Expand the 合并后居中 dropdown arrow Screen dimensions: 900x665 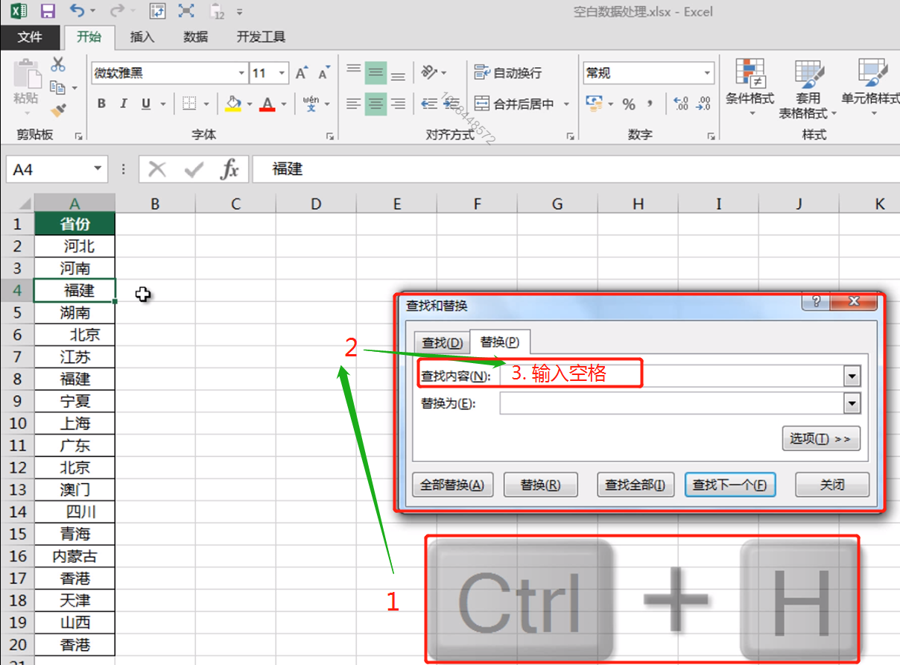566,104
